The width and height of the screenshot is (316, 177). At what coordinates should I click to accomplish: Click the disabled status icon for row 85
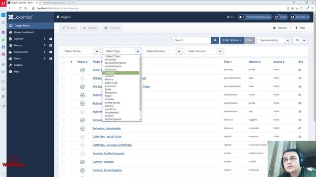click(82, 79)
